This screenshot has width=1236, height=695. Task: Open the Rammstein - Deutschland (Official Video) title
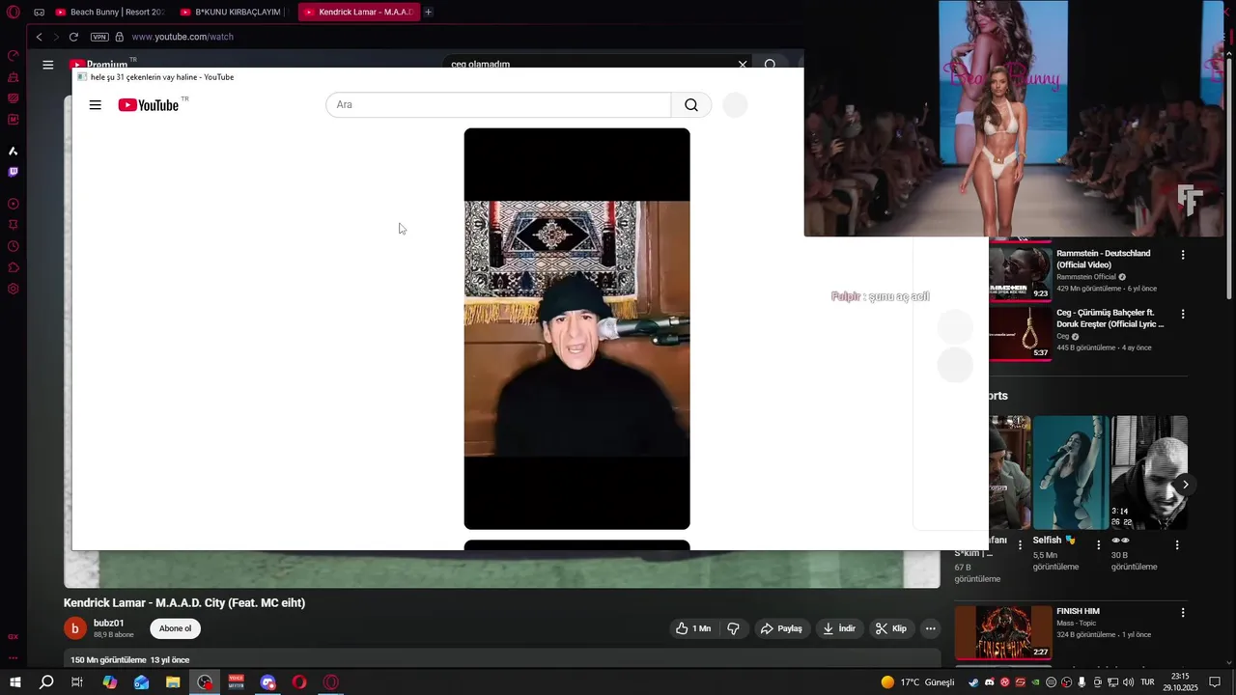click(1104, 259)
